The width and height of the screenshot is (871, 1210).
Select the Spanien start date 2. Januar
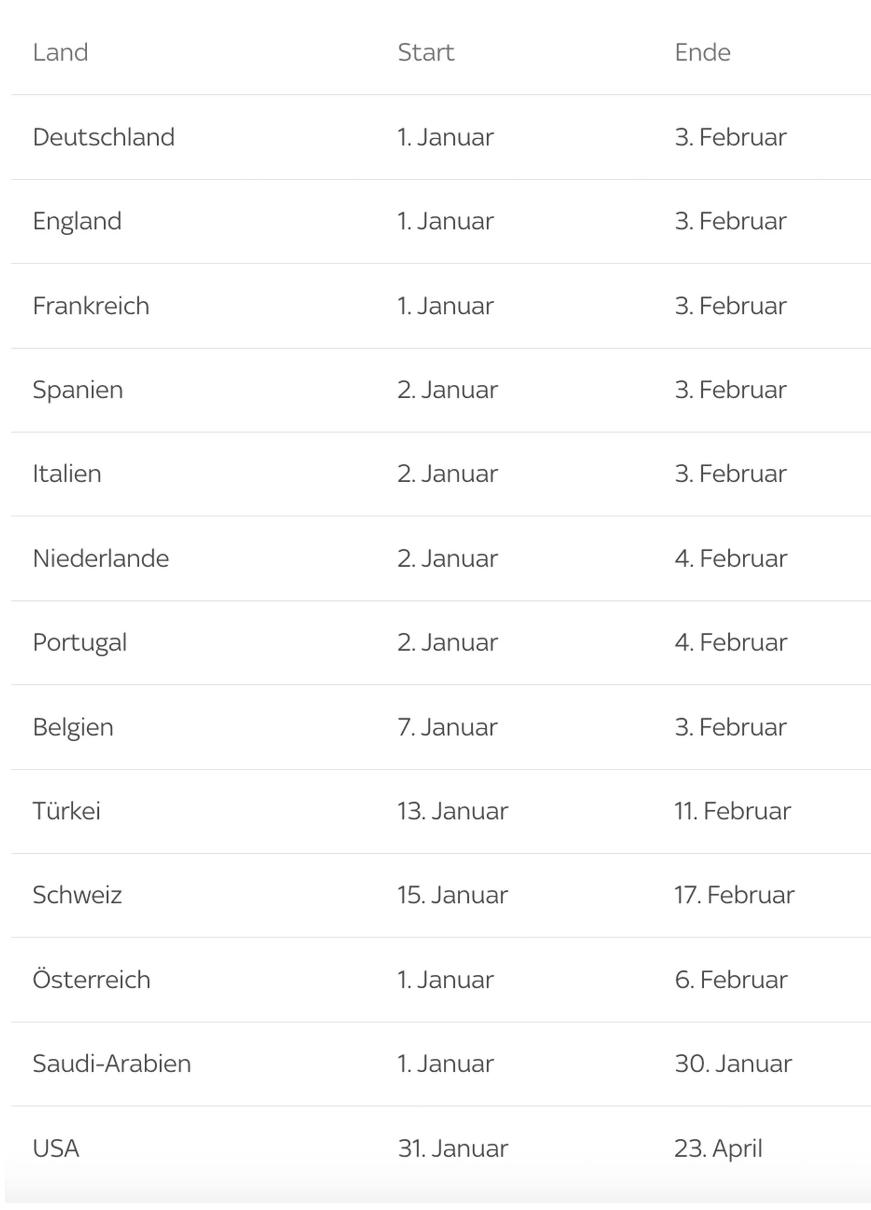point(447,390)
